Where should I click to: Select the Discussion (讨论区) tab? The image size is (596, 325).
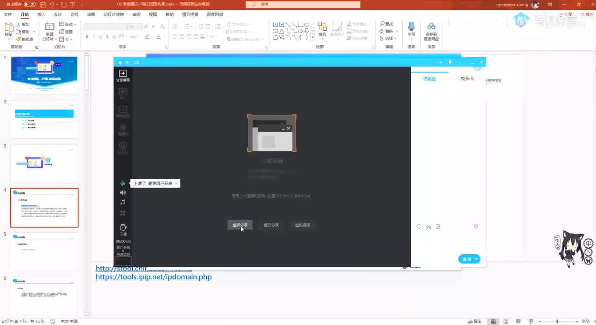coord(429,79)
